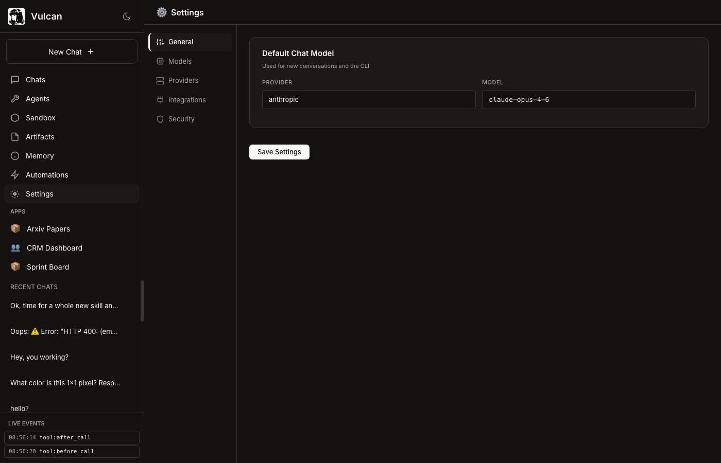The width and height of the screenshot is (721, 463).
Task: Launch the CRM Dashboard app
Action: 54,248
